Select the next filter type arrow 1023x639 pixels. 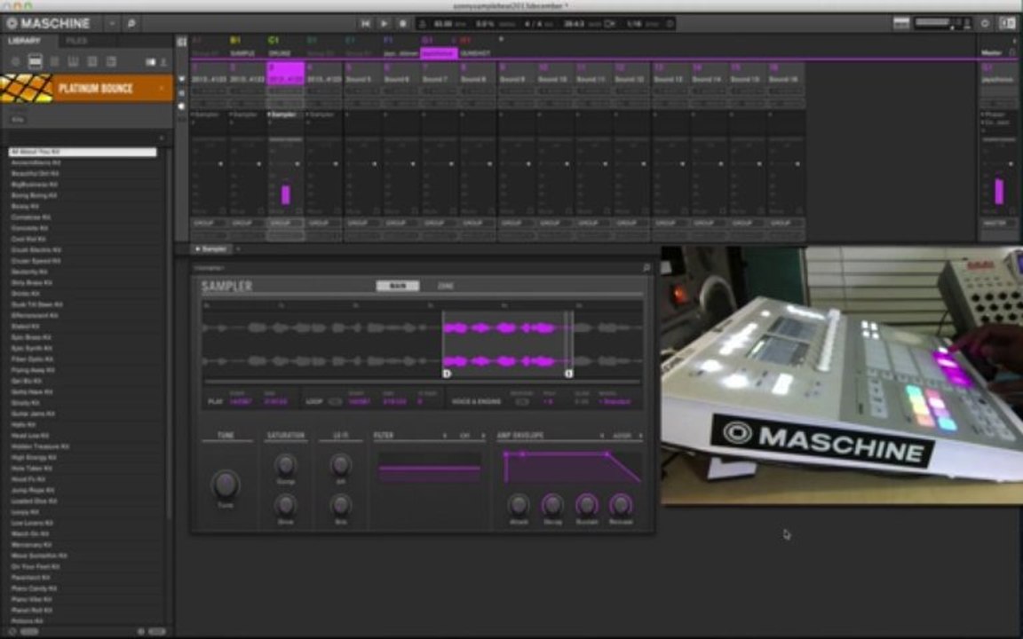click(483, 436)
